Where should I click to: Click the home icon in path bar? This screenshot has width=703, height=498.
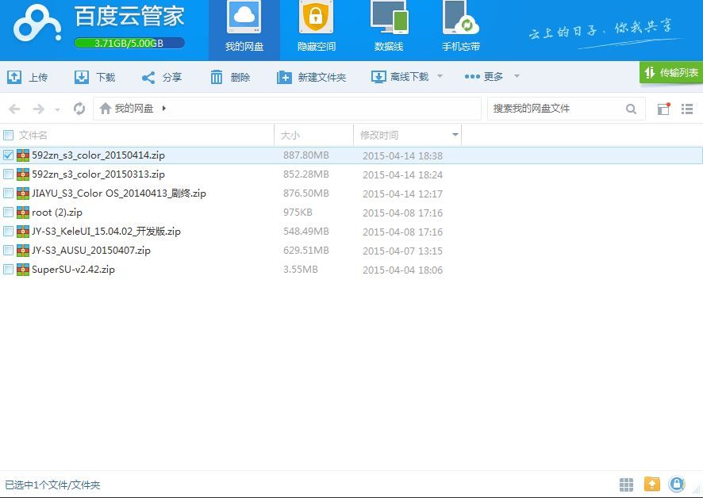pos(106,109)
